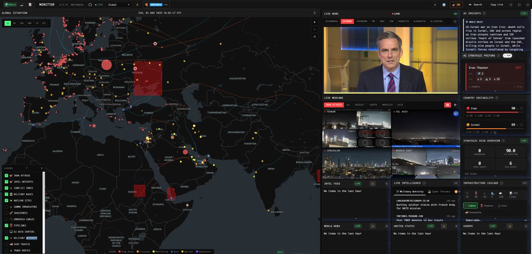The height and width of the screenshot is (254, 532).
Task: Share Israel instability score icon
Action: click(522, 125)
